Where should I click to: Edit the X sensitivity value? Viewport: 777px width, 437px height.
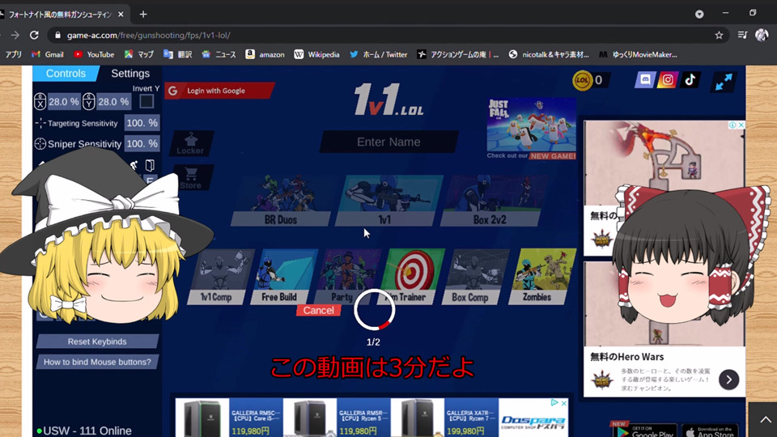pos(63,102)
